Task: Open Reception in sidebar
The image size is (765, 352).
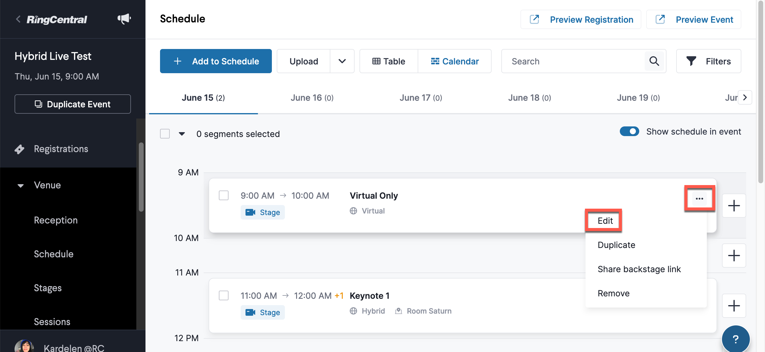Action: point(56,220)
